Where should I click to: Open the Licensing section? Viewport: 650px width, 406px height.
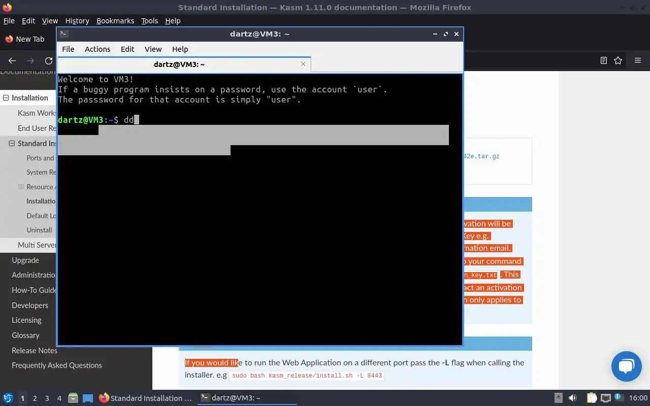pyautogui.click(x=26, y=320)
